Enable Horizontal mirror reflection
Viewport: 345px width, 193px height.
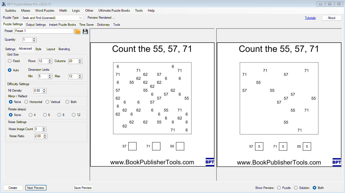[x=26, y=102]
